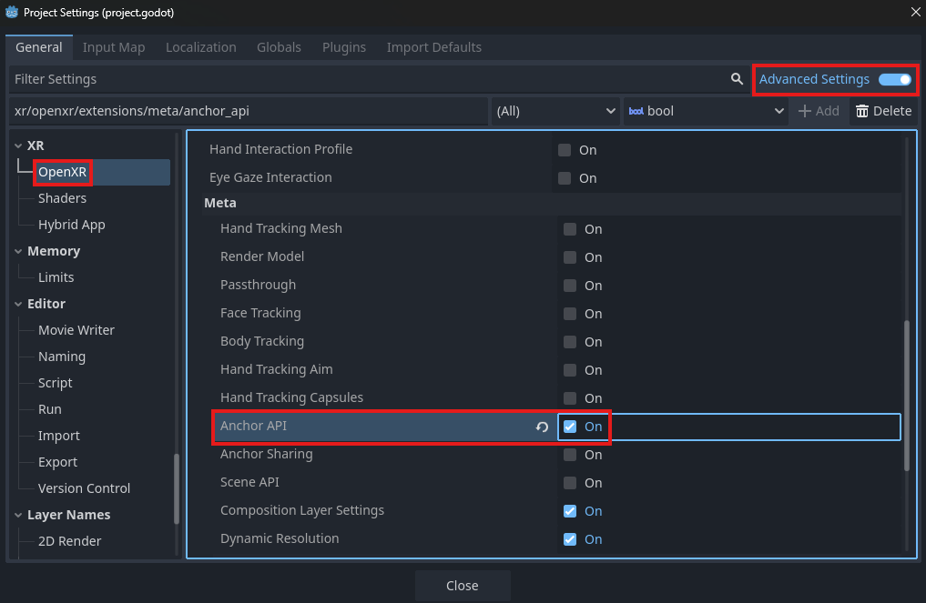The image size is (926, 603).
Task: Click the revert arrow icon beside Anchor API
Action: coord(542,427)
